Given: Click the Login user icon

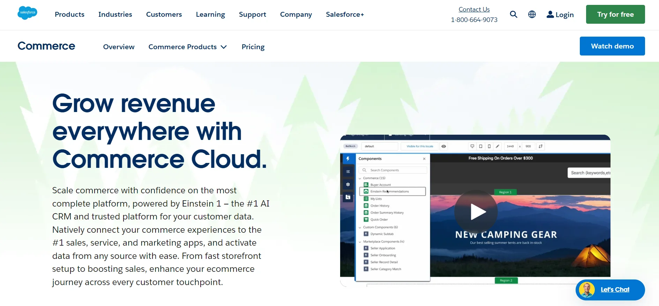Looking at the screenshot, I should 550,14.
